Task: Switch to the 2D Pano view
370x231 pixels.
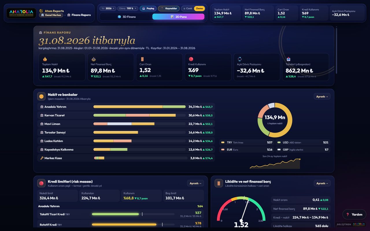Action: coord(178,17)
